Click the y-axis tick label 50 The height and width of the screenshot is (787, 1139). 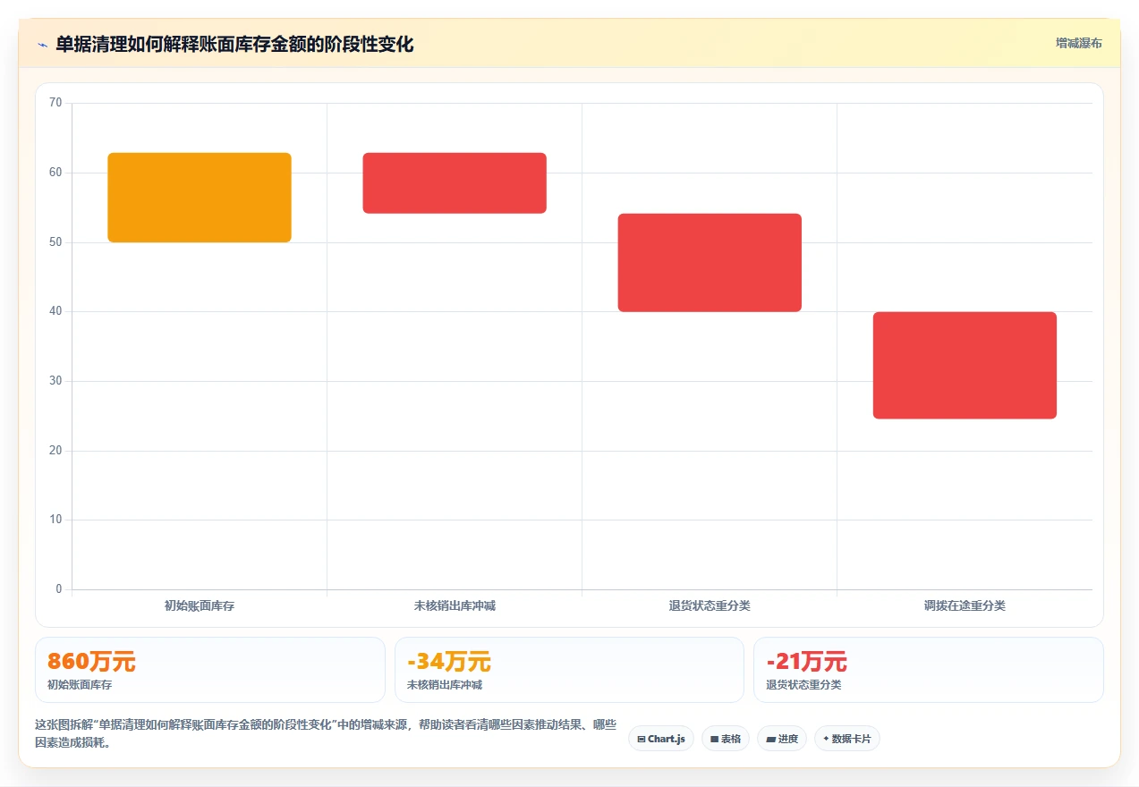click(x=55, y=242)
